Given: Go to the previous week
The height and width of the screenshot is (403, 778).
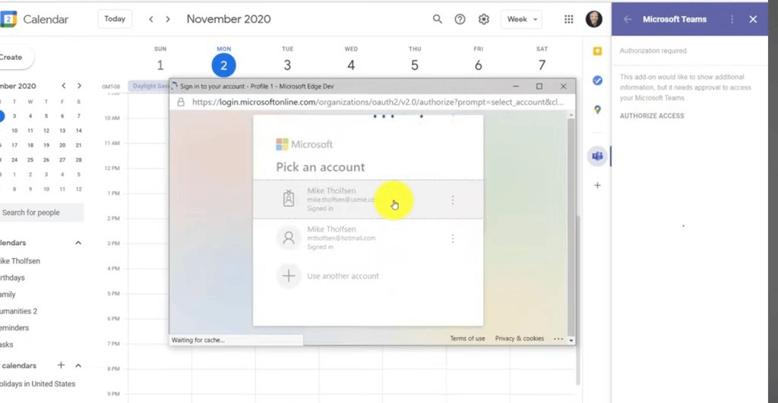Looking at the screenshot, I should coord(151,19).
